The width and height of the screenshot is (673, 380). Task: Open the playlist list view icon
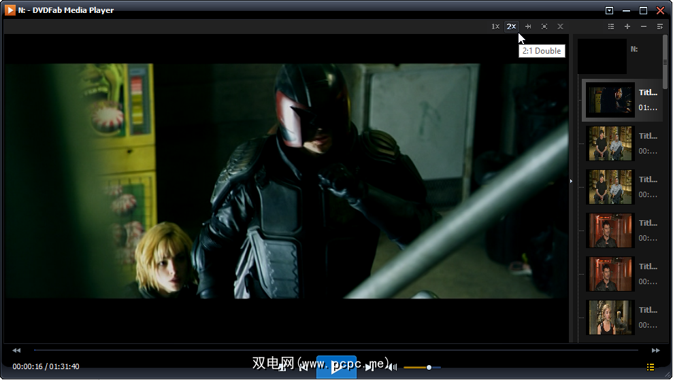(x=611, y=27)
